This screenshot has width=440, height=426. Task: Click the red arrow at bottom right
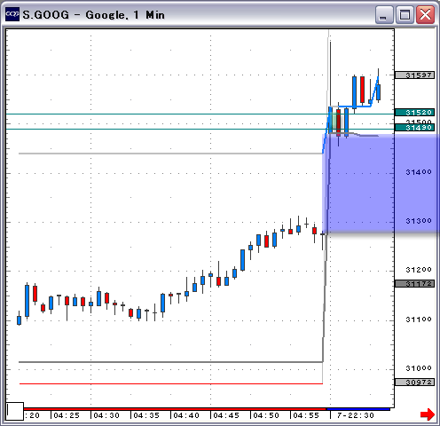coord(428,414)
